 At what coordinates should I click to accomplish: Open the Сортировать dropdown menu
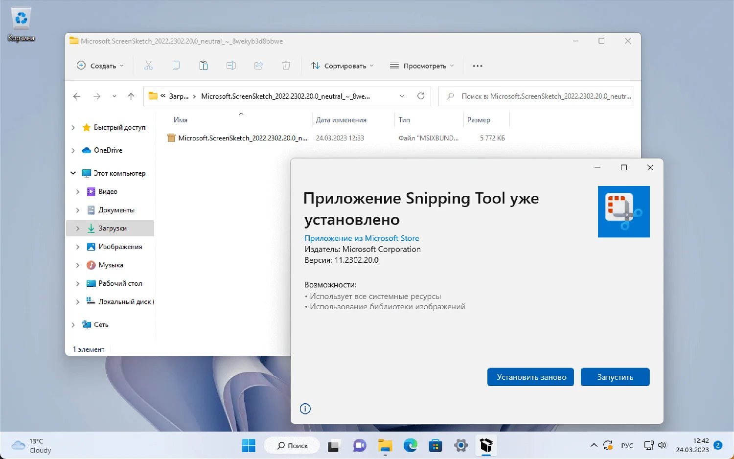tap(342, 66)
